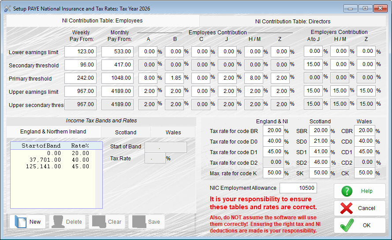The image size is (392, 240).
Task: Edit Scotland SD2 rate field
Action: [x=320, y=162]
